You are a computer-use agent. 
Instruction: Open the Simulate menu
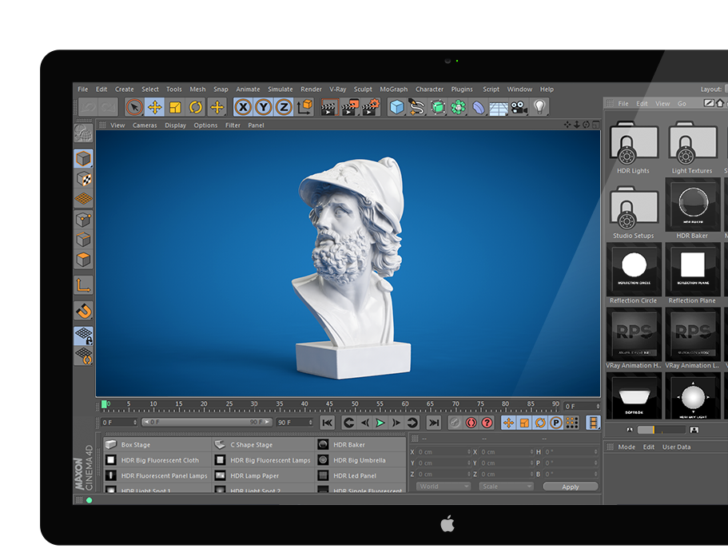pyautogui.click(x=280, y=89)
